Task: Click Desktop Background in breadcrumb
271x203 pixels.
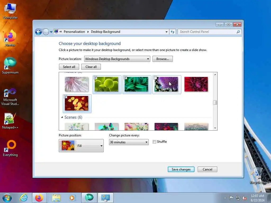Action: 106,32
